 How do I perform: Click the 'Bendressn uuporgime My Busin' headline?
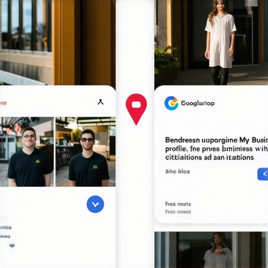click(216, 140)
